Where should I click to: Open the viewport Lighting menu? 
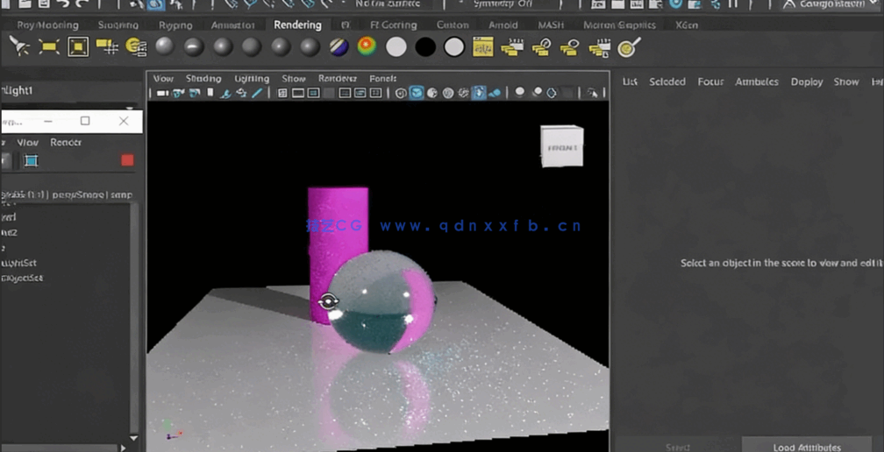252,79
